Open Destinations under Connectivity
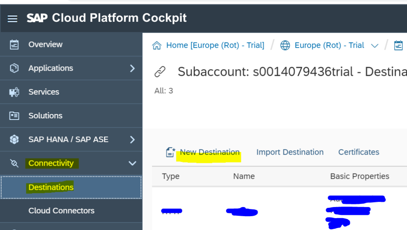407x230 pixels. 71,187
